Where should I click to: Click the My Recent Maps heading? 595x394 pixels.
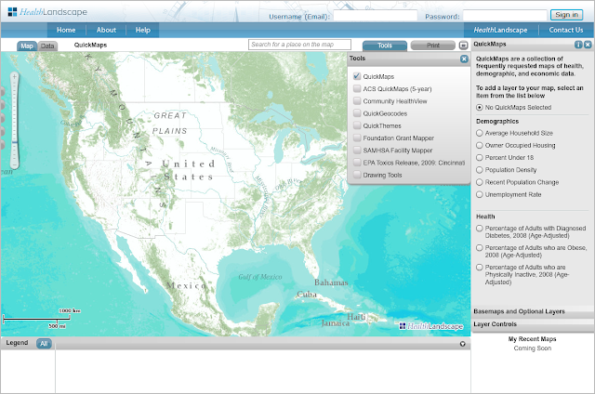coord(532,339)
